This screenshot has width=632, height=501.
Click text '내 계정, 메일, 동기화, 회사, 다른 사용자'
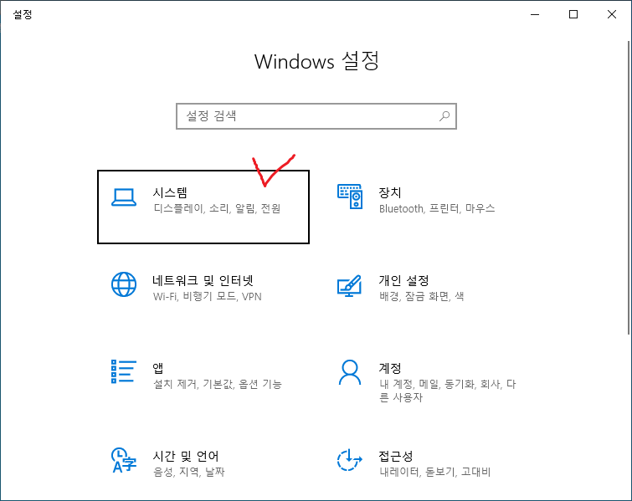point(447,391)
